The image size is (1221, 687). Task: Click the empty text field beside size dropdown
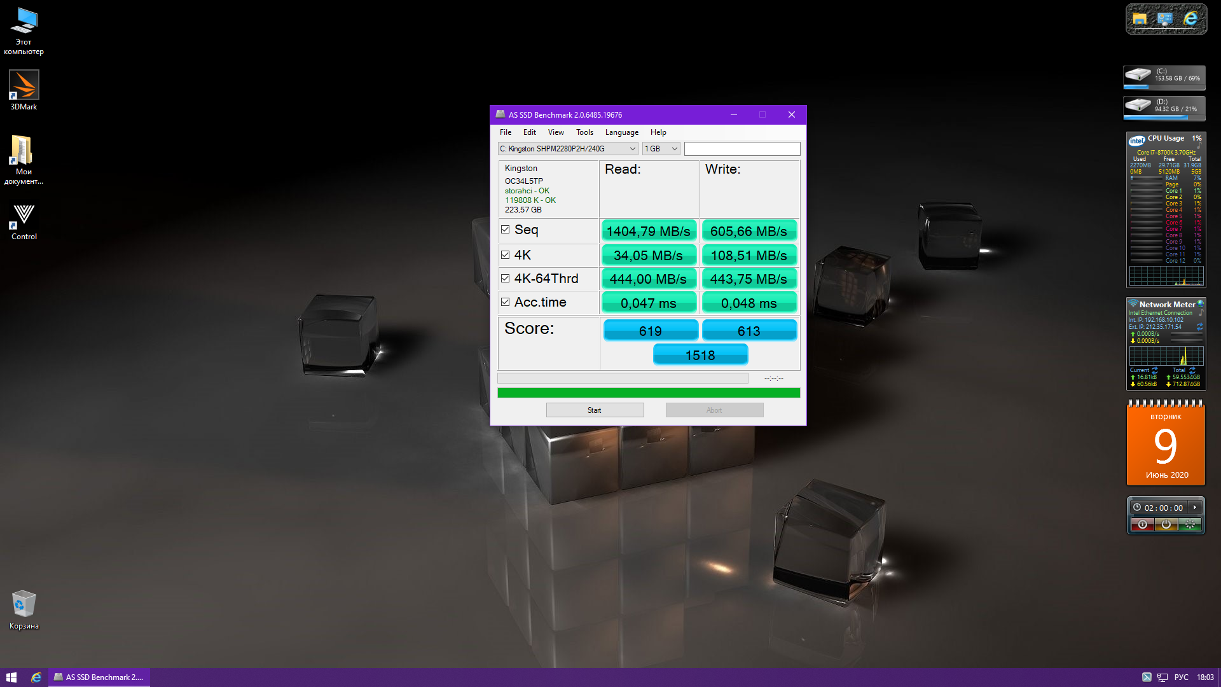pyautogui.click(x=742, y=149)
